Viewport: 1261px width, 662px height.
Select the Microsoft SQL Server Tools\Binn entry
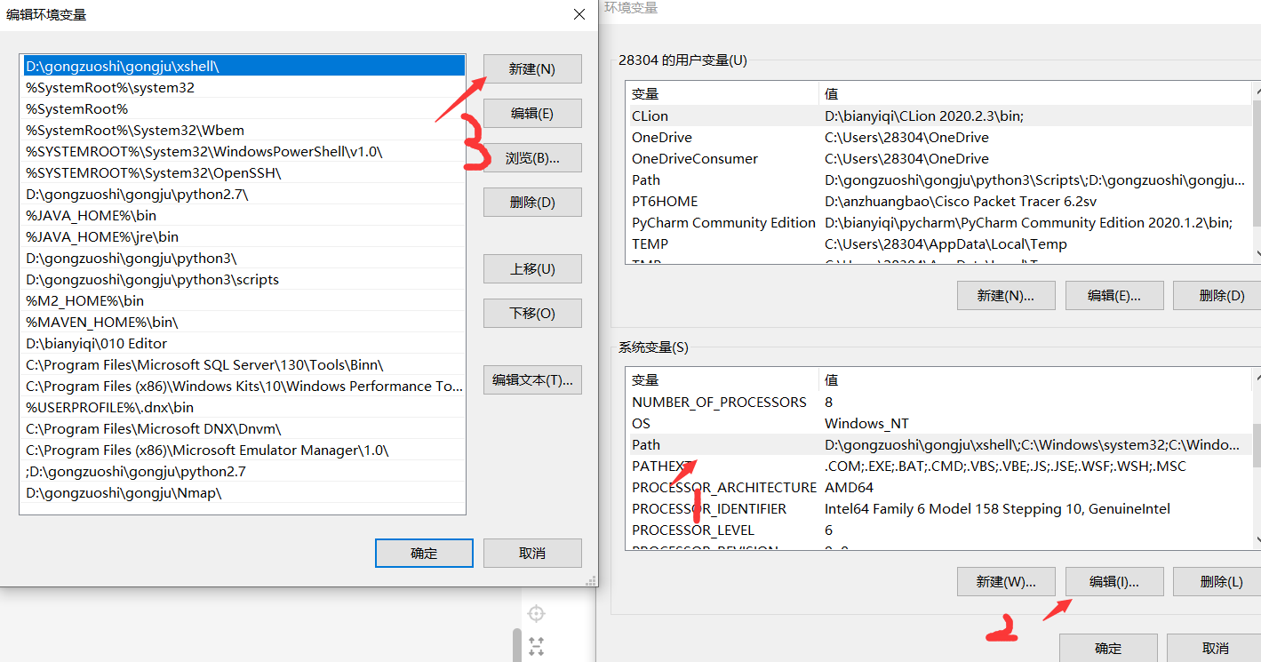coord(243,364)
